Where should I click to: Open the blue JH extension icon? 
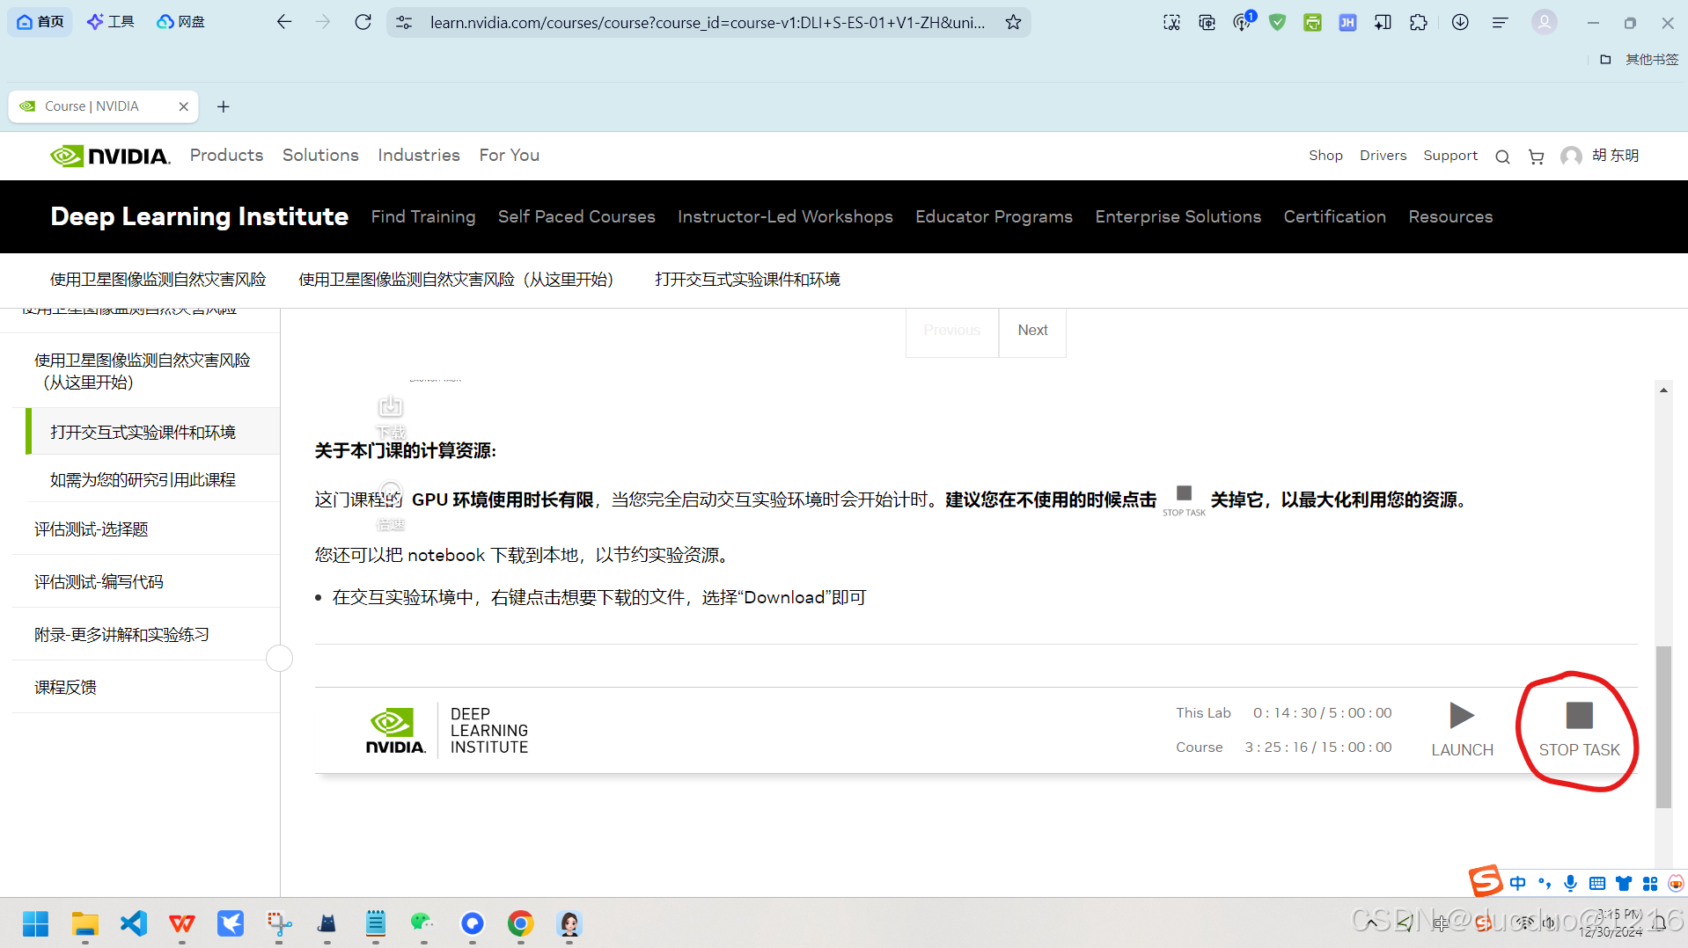pos(1347,22)
